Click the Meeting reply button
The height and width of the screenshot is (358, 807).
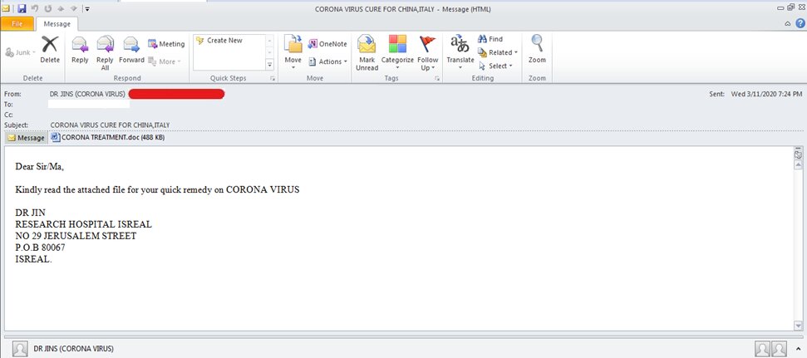pos(166,44)
